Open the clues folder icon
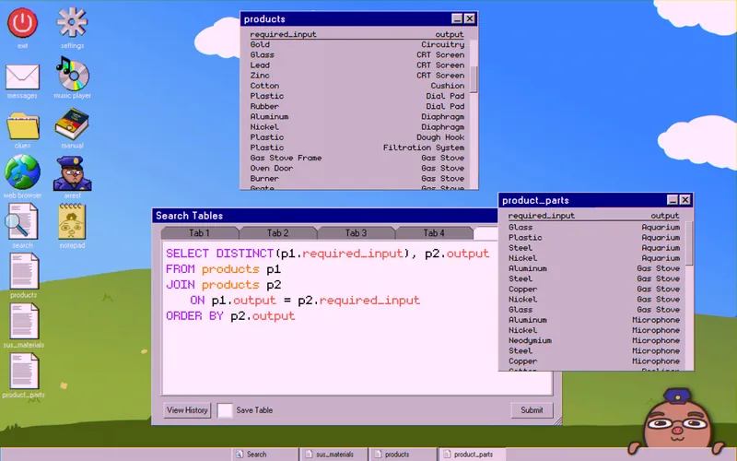Screen dimensions: 737x461 [22, 125]
